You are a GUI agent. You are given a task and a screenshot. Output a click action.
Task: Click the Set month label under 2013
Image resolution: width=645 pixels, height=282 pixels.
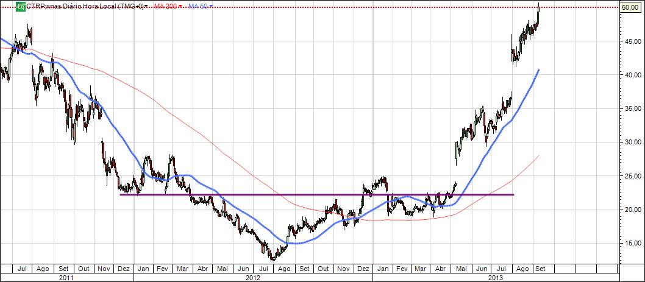(x=540, y=269)
